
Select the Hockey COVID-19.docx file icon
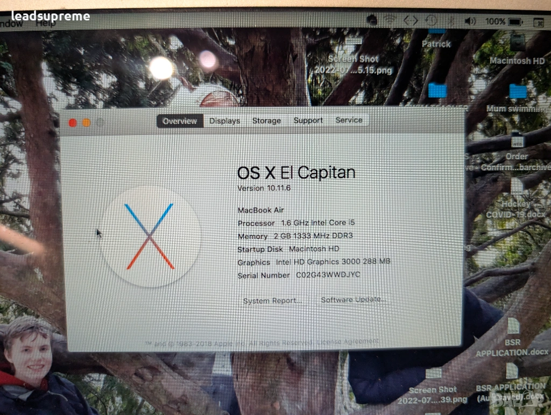(x=517, y=186)
